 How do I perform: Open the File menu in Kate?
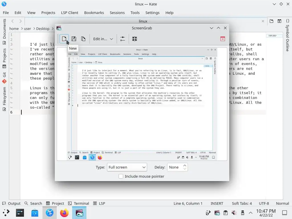(x=6, y=13)
